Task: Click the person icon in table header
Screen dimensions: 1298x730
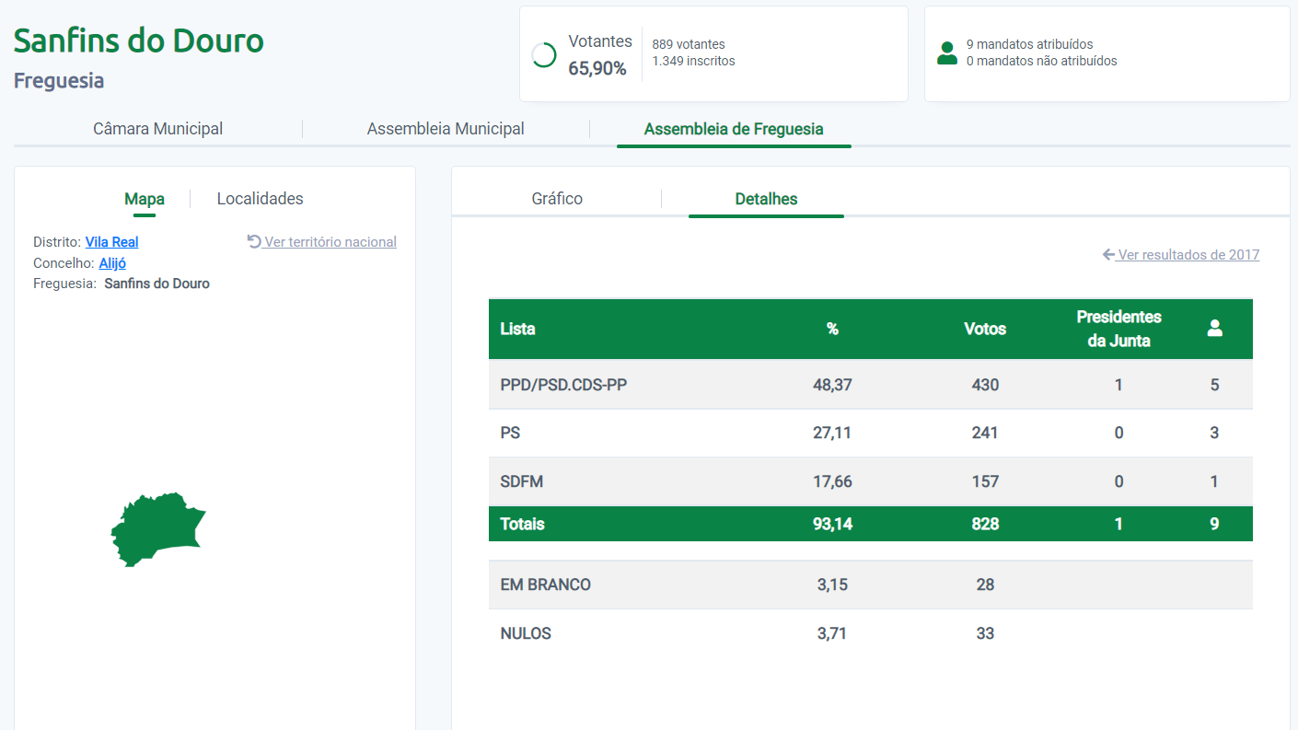Action: click(1214, 328)
